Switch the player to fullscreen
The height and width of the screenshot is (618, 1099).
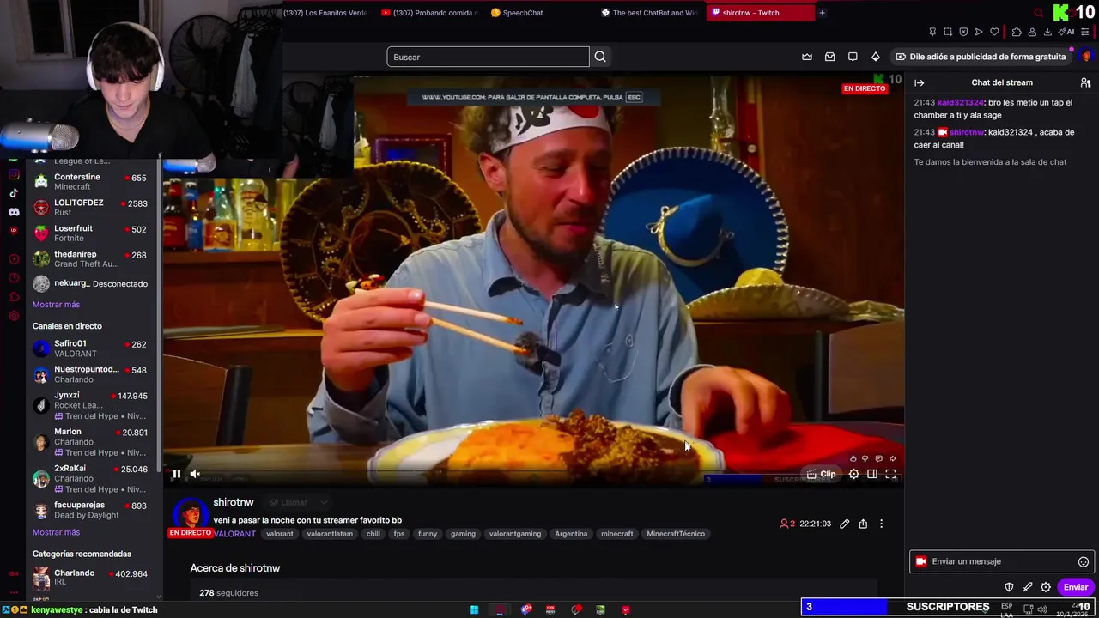[x=890, y=474]
